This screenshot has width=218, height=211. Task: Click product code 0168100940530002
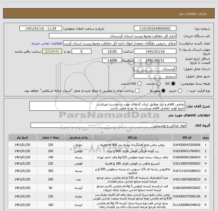click(187, 188)
